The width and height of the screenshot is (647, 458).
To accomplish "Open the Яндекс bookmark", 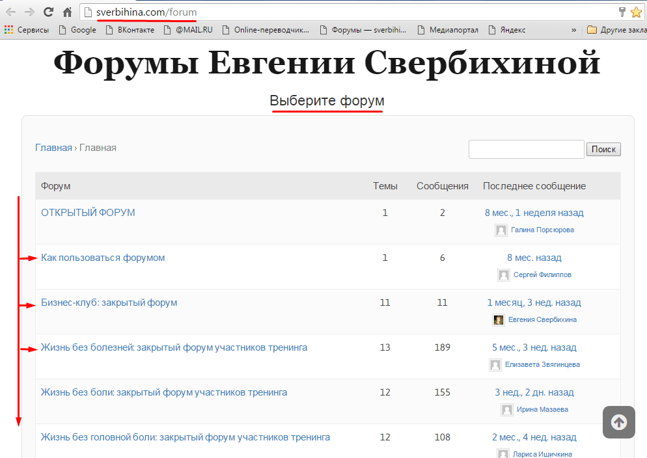I will coord(507,29).
